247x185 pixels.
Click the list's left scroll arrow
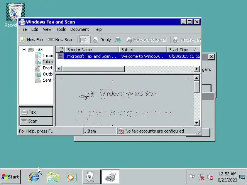[x=59, y=69]
